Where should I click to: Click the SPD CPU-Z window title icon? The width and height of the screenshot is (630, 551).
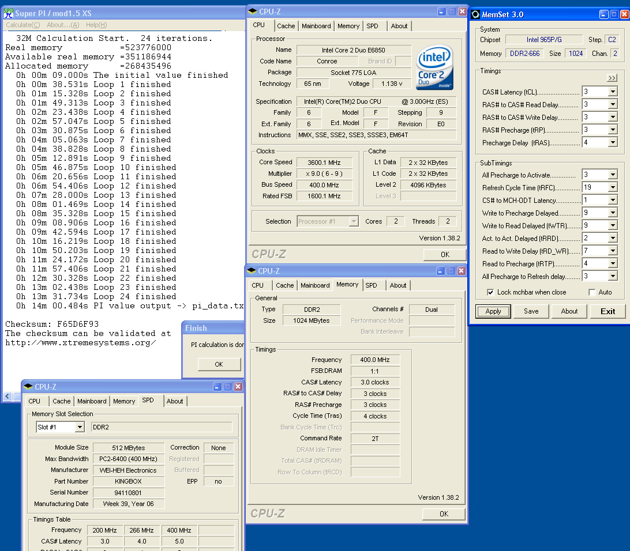(x=28, y=387)
